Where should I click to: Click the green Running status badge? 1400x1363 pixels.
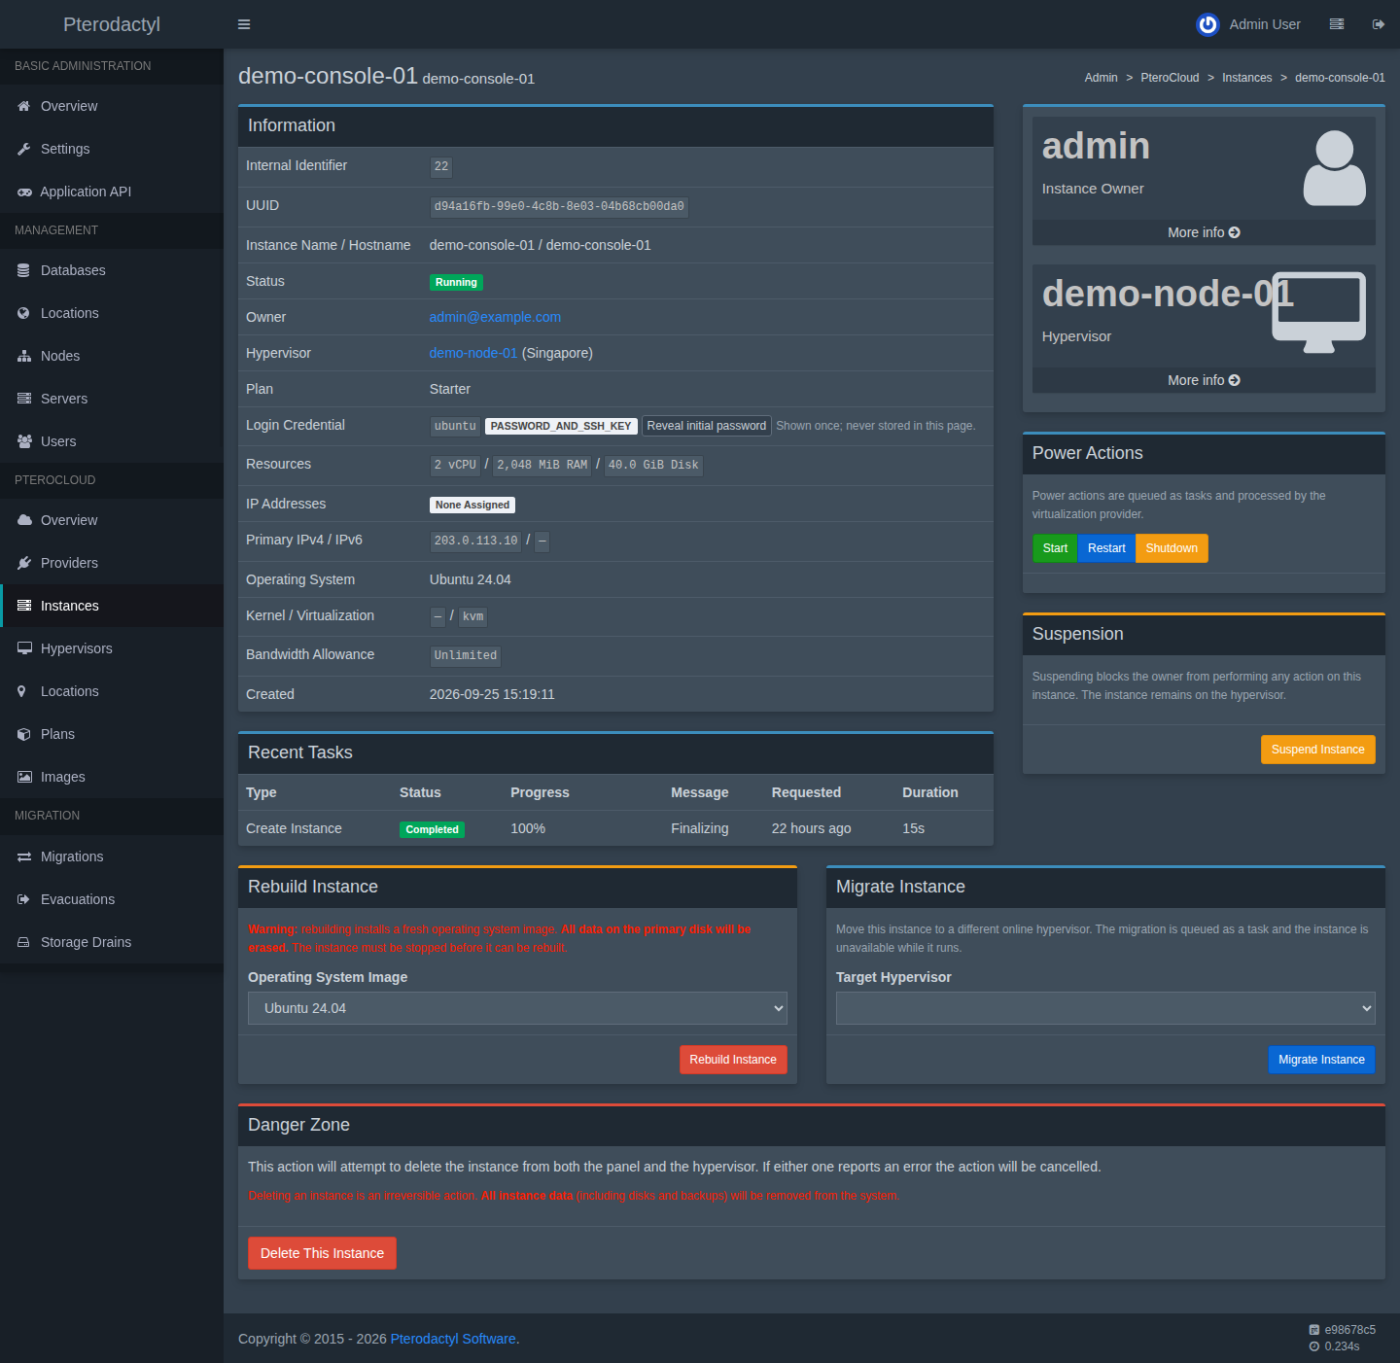click(x=456, y=282)
